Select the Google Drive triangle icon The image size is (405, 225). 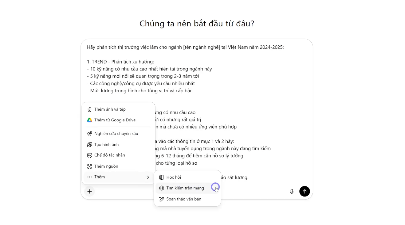tap(89, 120)
